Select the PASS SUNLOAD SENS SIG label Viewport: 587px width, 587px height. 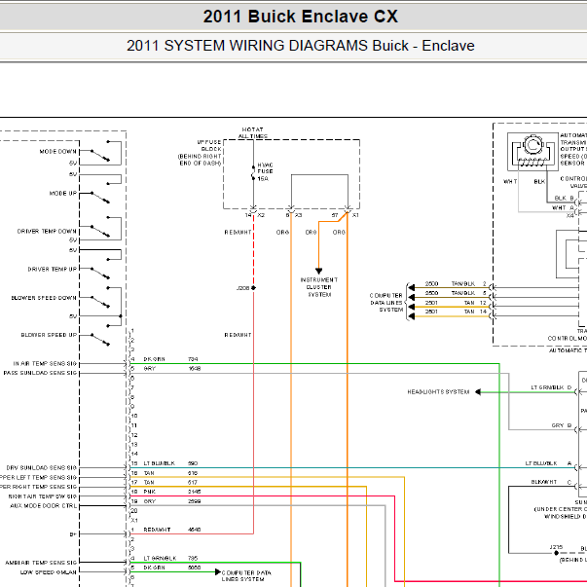(40, 373)
